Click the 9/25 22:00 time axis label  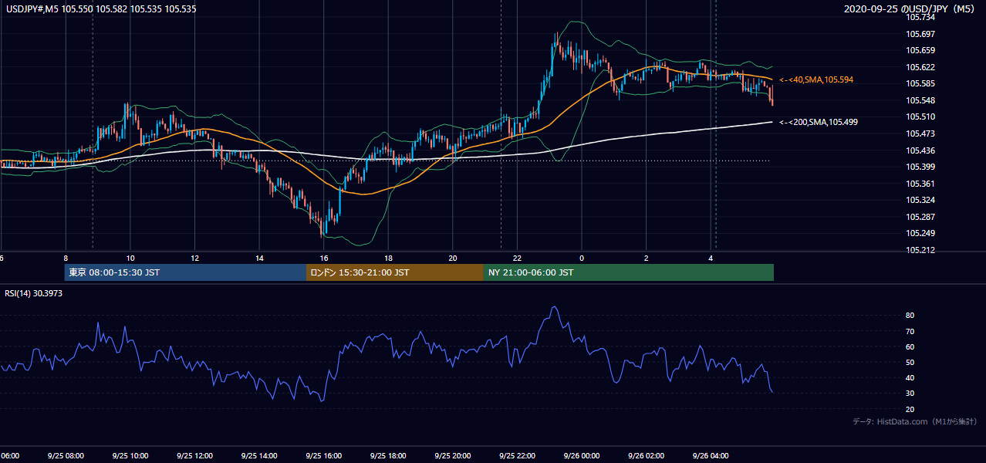pyautogui.click(x=517, y=455)
